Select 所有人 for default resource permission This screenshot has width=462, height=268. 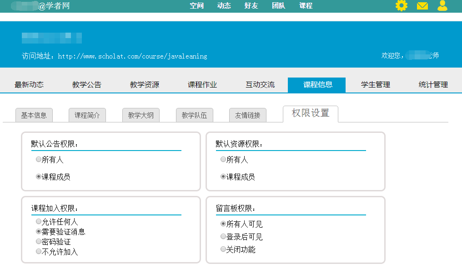pyautogui.click(x=223, y=160)
